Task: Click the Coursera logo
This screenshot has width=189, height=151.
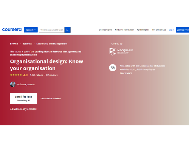Action: 12,30
